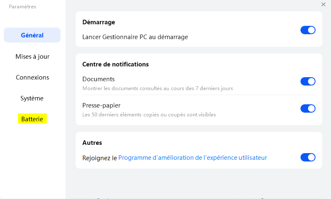Image resolution: width=331 pixels, height=199 pixels.
Task: Click the 50 derniers éléments description text
Action: coord(149,114)
